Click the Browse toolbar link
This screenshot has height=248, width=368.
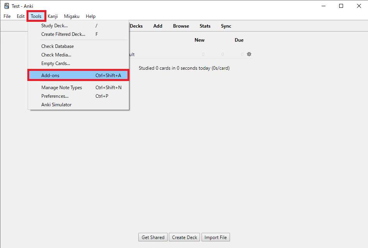181,26
